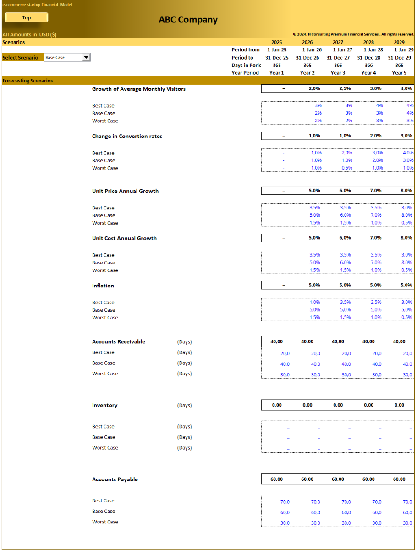Select Inflation Best Case 2026 input 1,0%
Viewport: 417px width, 550px height.
315,302
